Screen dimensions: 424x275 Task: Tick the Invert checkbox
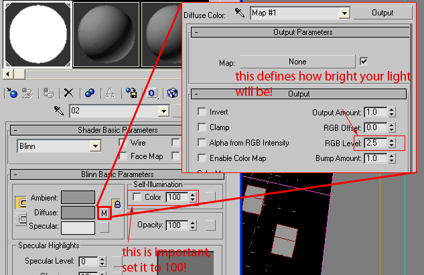(x=202, y=112)
